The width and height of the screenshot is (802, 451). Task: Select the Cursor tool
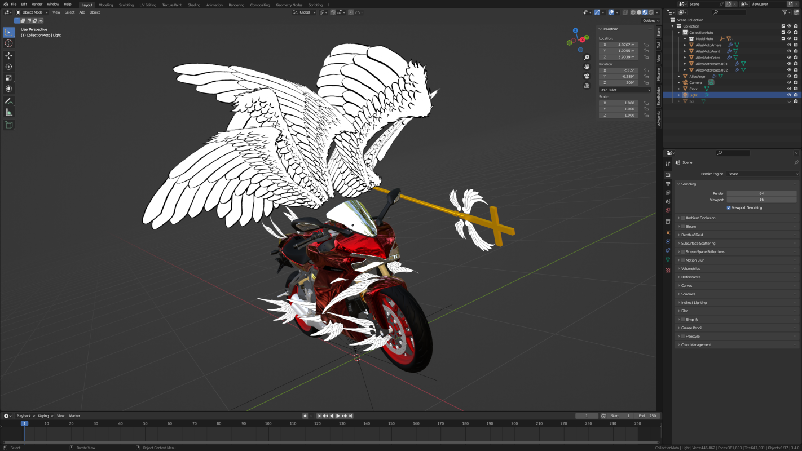click(x=8, y=43)
